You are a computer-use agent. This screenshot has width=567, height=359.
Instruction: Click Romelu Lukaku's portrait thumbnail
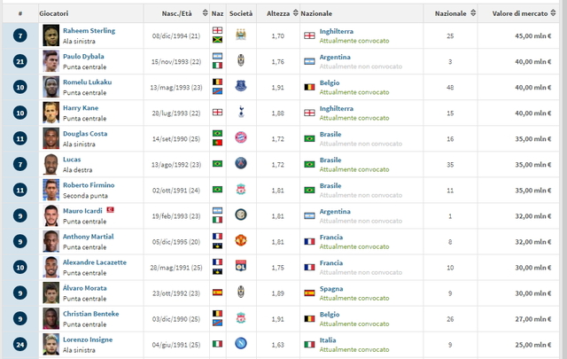51,87
